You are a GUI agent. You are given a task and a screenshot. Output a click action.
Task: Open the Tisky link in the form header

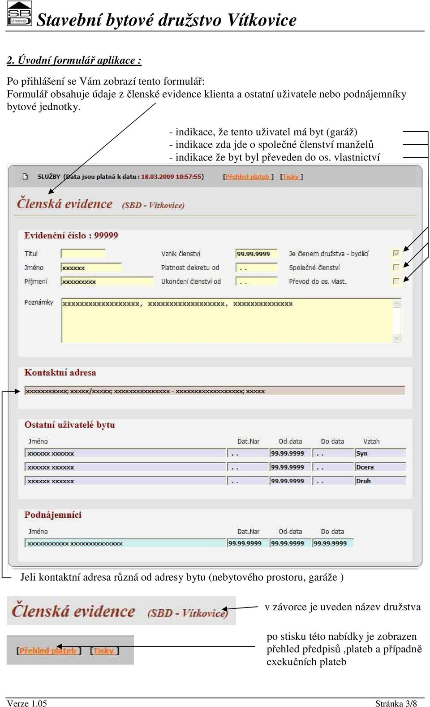[x=291, y=177]
